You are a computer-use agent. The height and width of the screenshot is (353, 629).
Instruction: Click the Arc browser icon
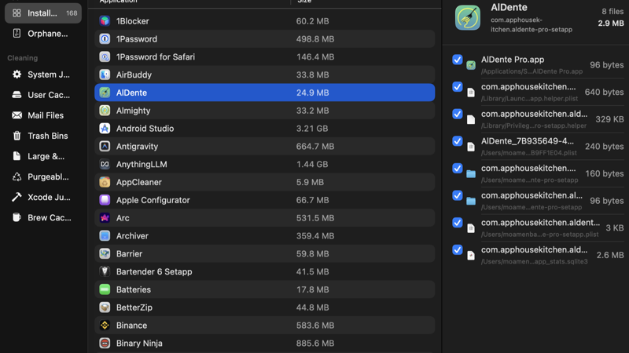[x=105, y=218]
